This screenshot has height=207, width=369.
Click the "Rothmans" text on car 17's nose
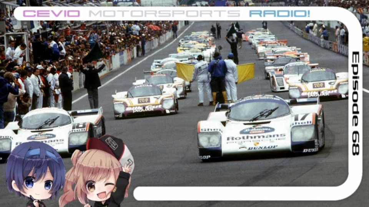tap(256, 137)
